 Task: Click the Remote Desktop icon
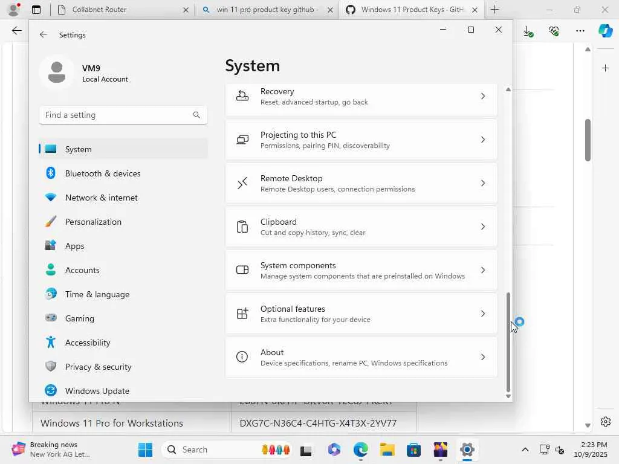242,183
